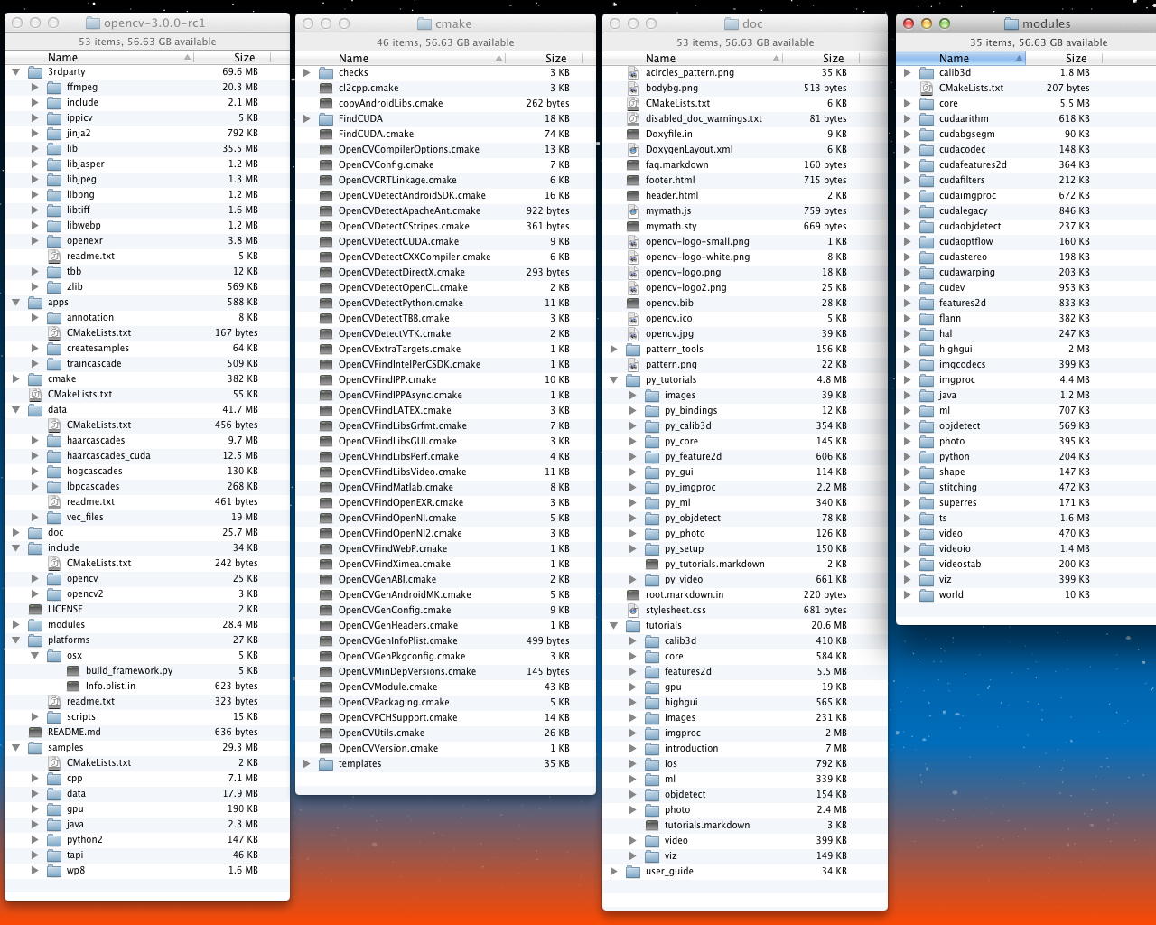Image resolution: width=1156 pixels, height=925 pixels.
Task: Click the LICENSE file icon
Action: (35, 610)
